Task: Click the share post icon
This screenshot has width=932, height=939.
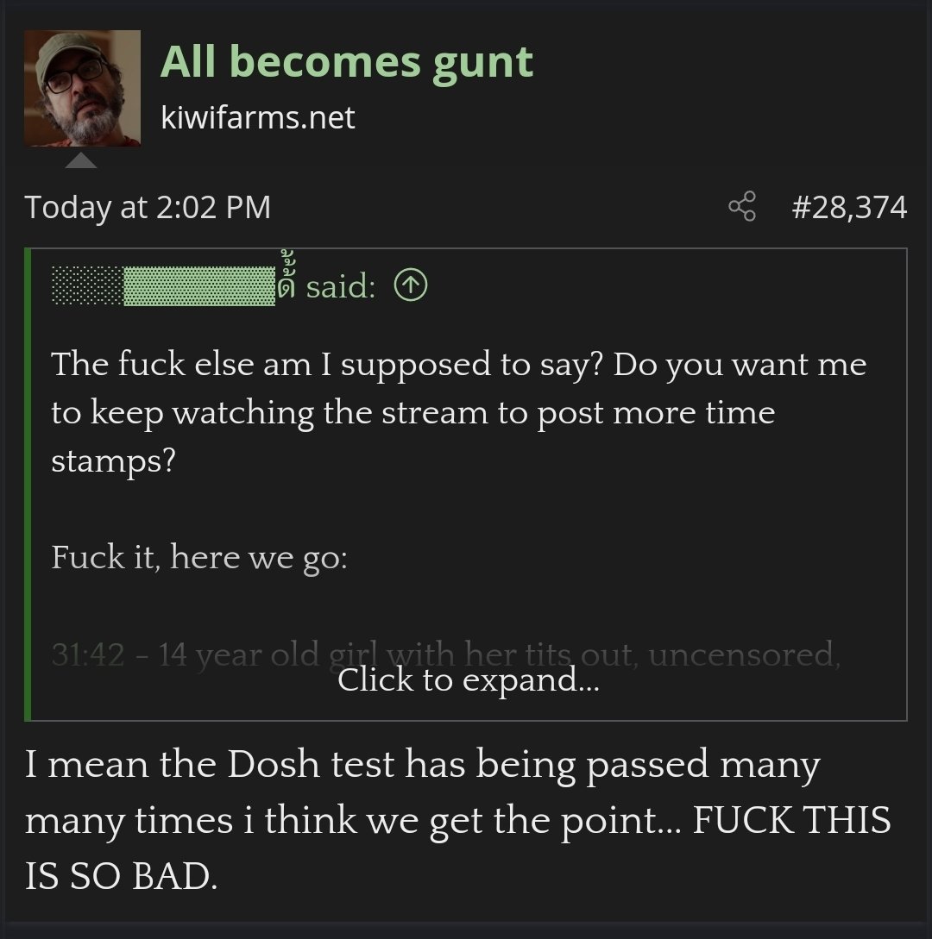Action: pos(742,207)
